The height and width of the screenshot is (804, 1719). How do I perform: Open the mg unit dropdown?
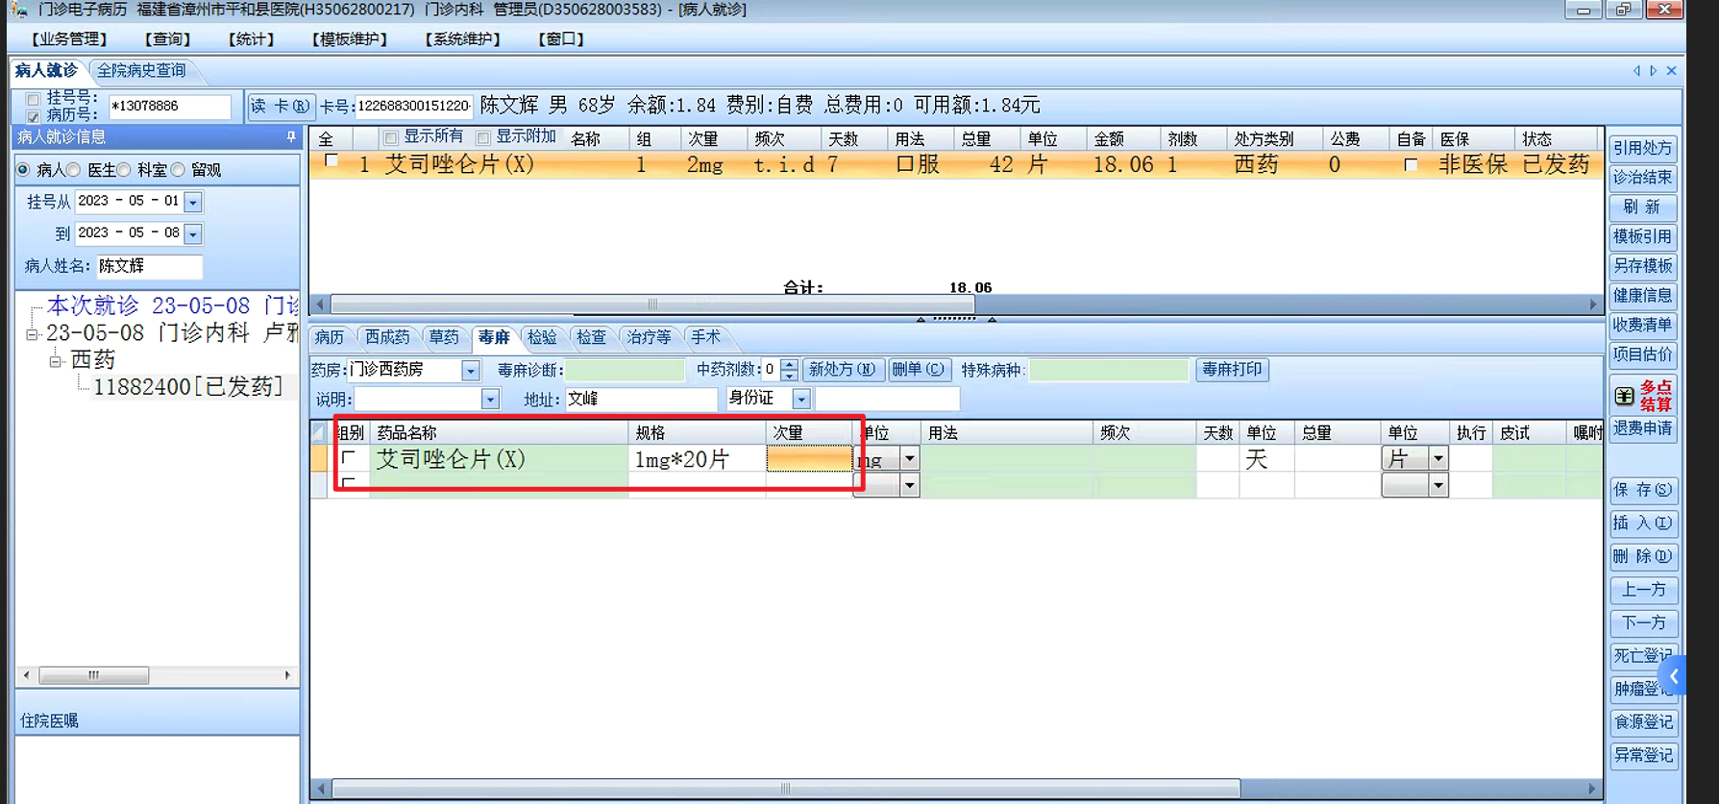[909, 459]
